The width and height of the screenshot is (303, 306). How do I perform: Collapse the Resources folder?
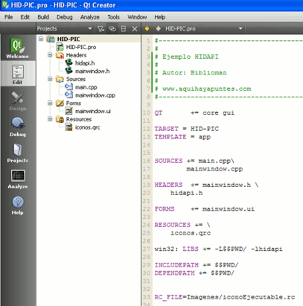click(x=50, y=119)
